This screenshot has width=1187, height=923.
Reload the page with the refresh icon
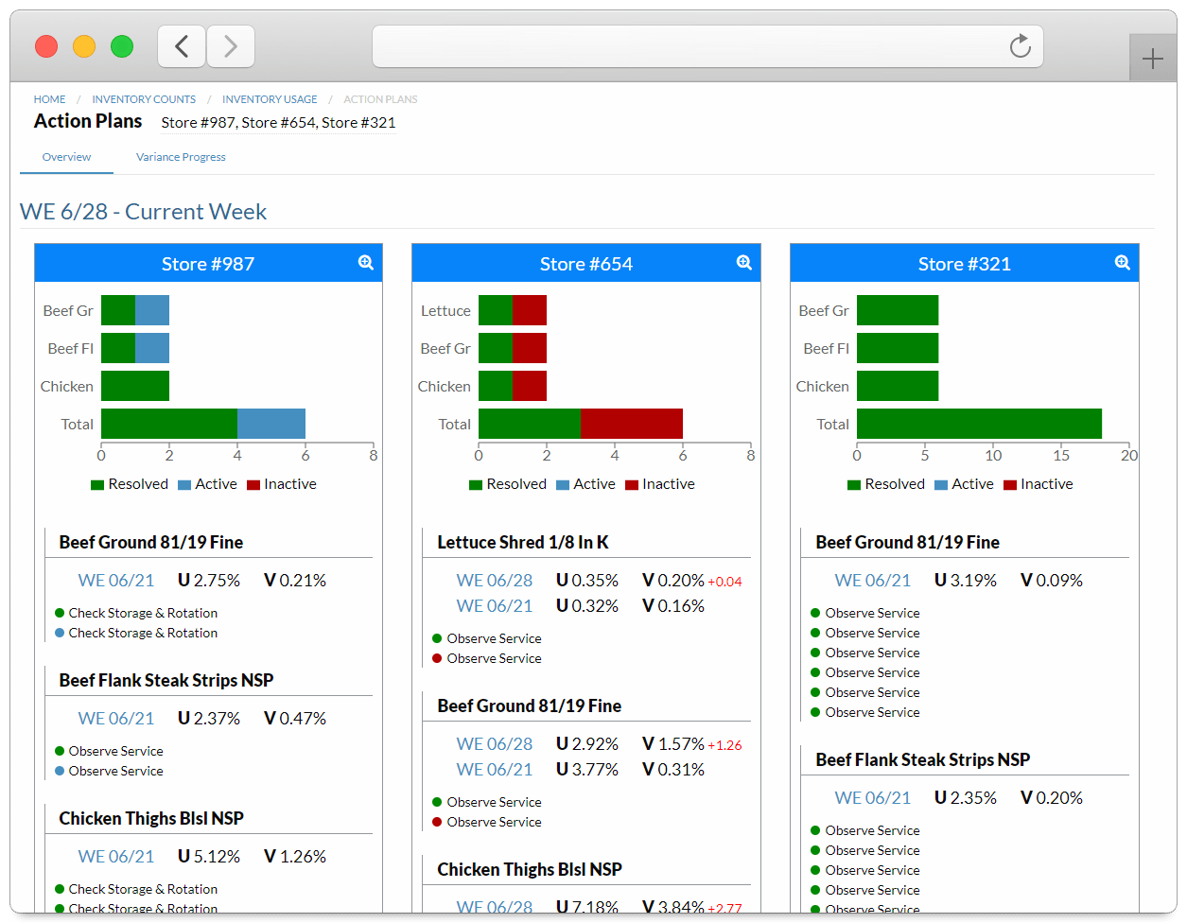1020,45
